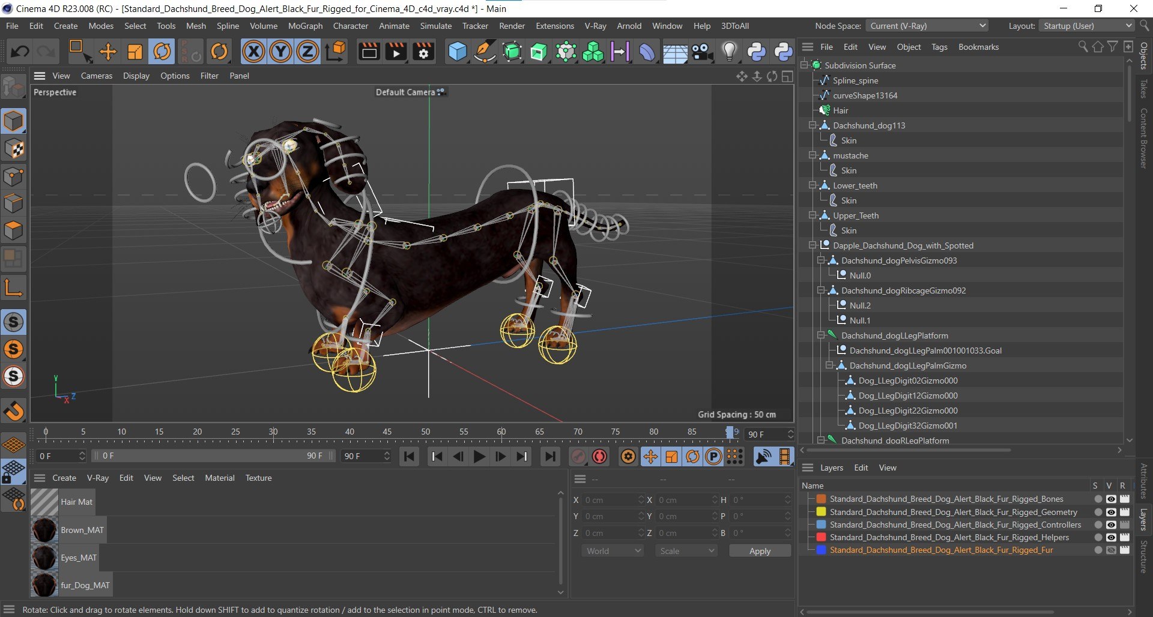Toggle visibility eye for Rigged_Bones layer
The image size is (1153, 617).
pos(1111,499)
